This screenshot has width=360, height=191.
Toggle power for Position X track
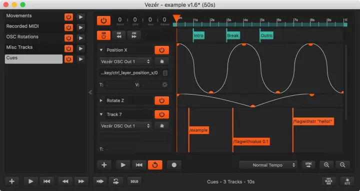click(x=162, y=50)
